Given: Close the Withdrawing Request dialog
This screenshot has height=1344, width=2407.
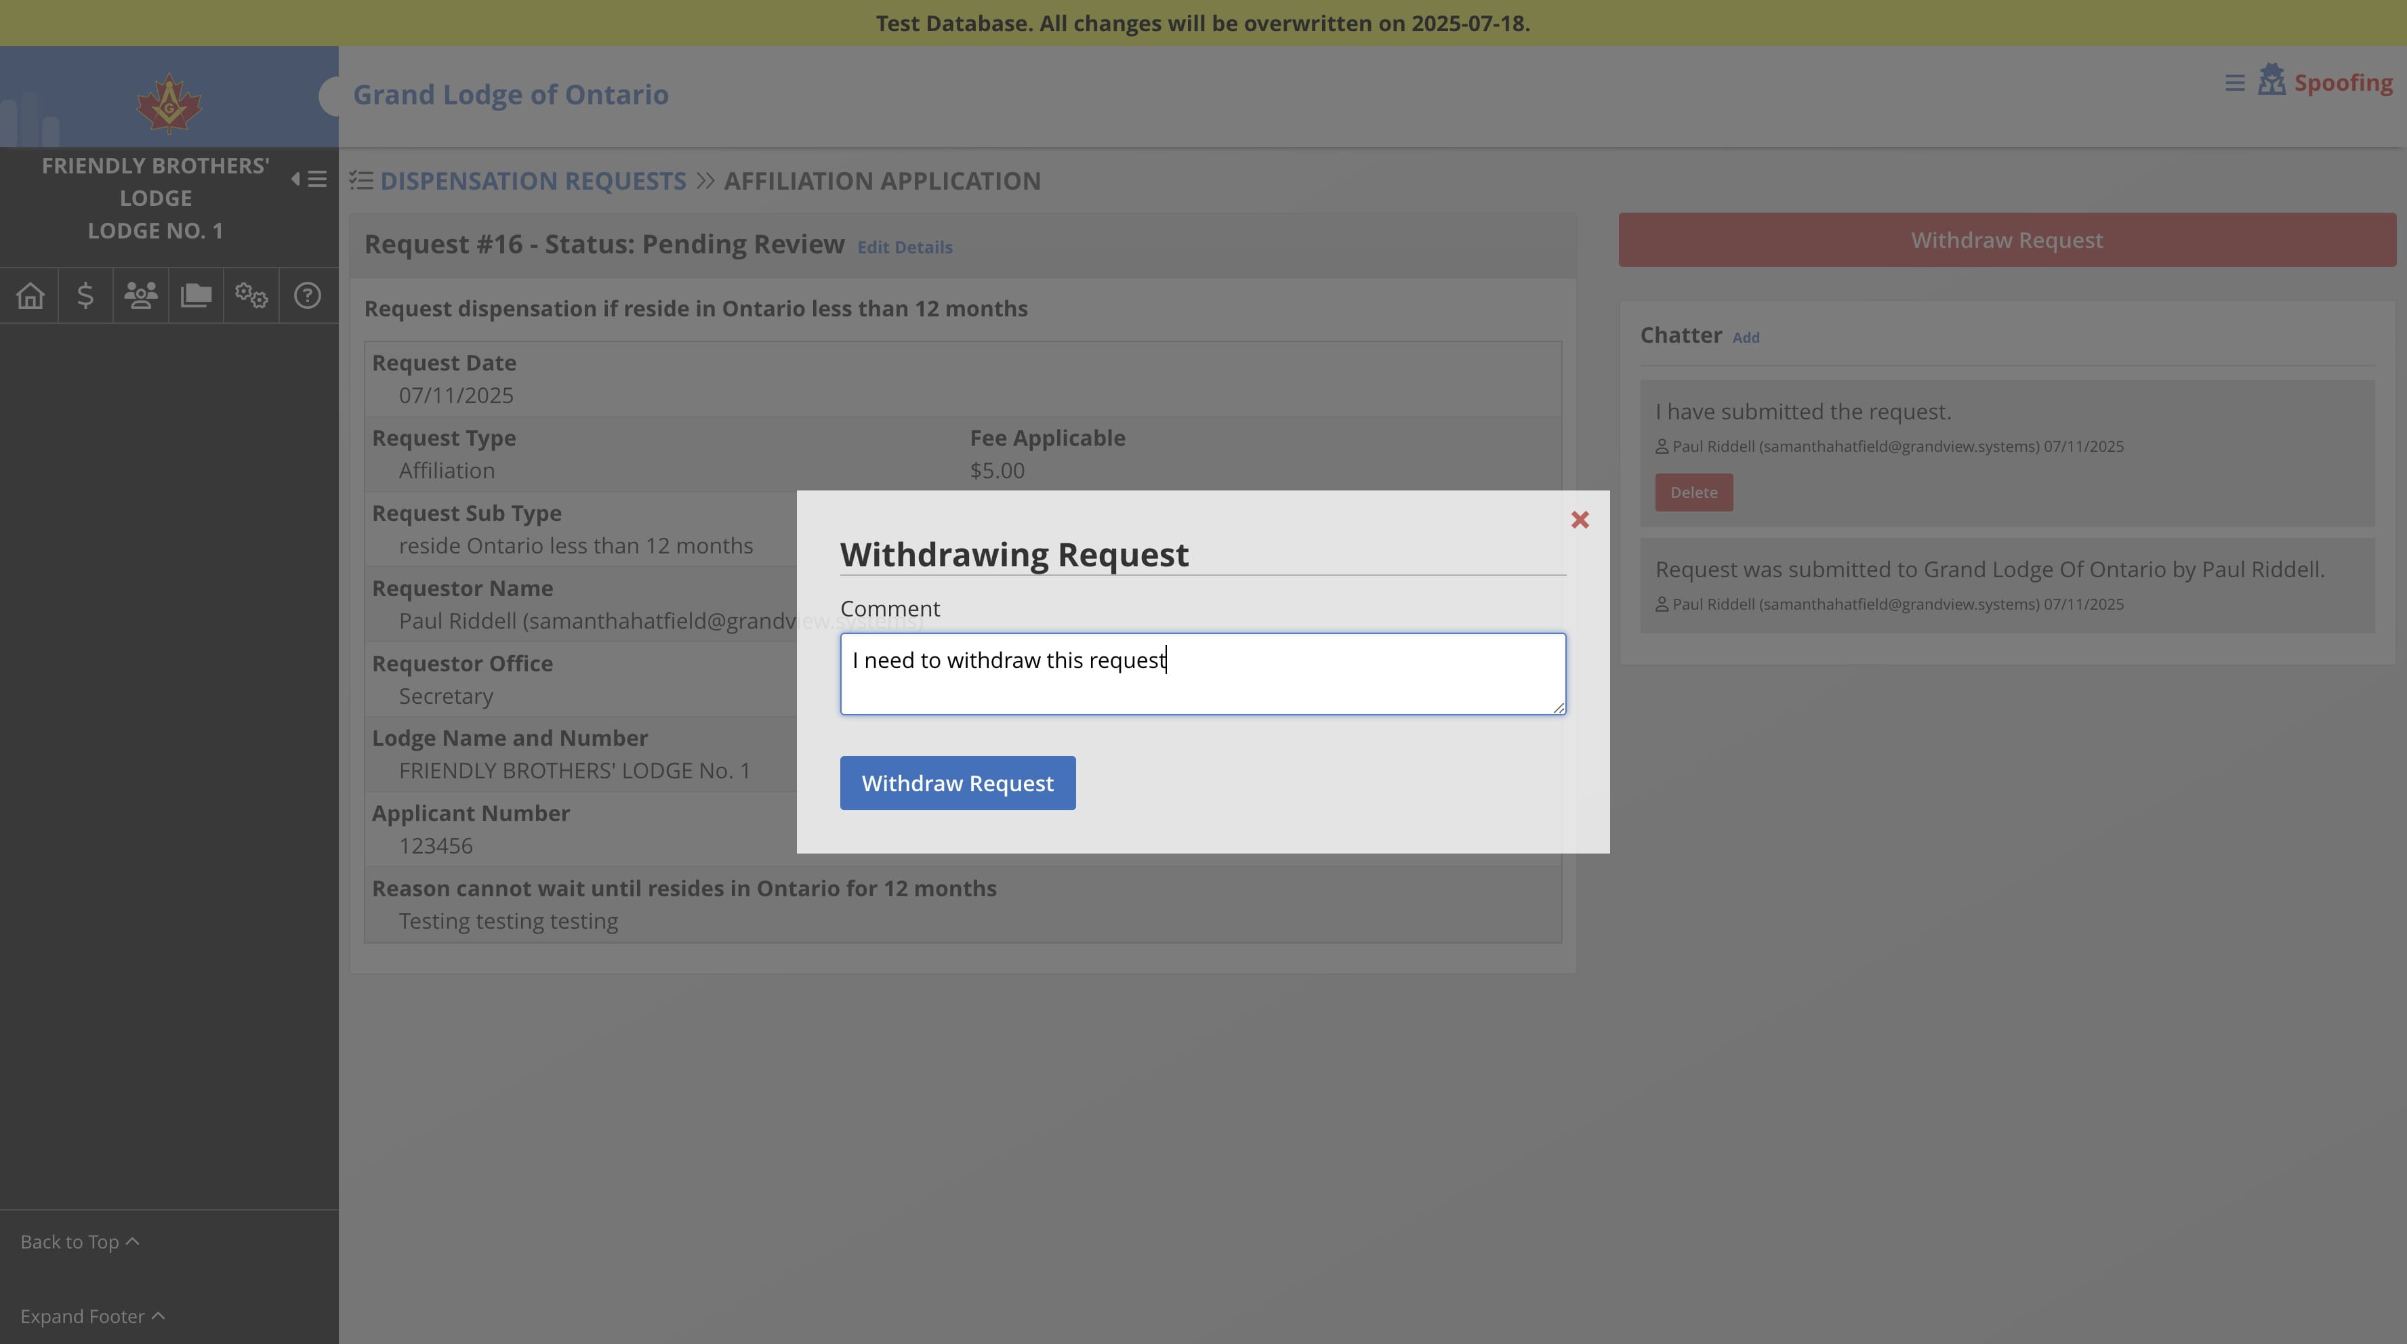Looking at the screenshot, I should coord(1579,520).
